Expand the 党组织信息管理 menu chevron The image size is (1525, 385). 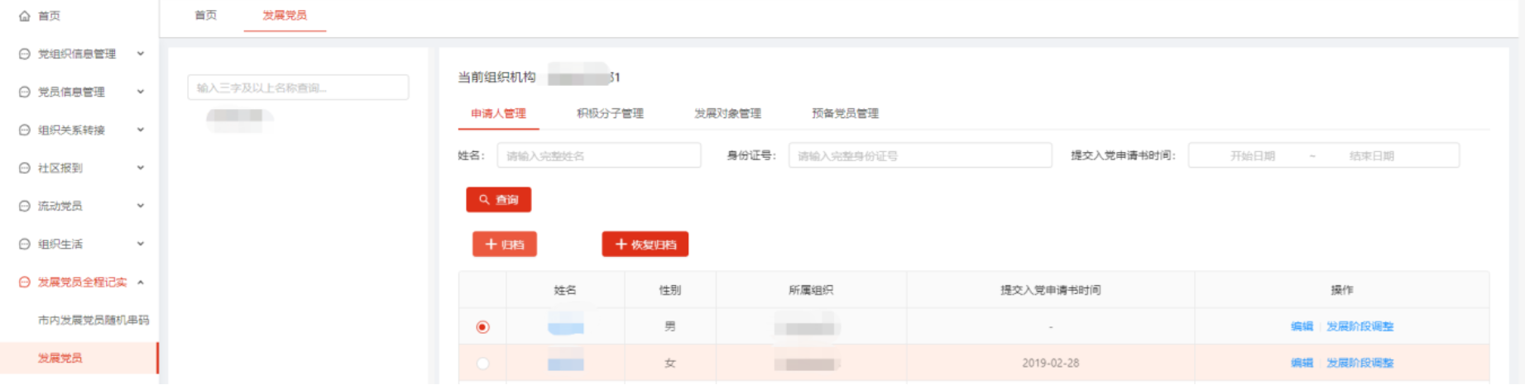(x=141, y=54)
